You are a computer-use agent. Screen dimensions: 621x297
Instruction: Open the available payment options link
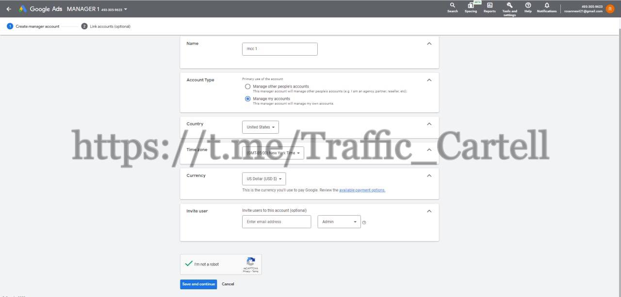(362, 190)
